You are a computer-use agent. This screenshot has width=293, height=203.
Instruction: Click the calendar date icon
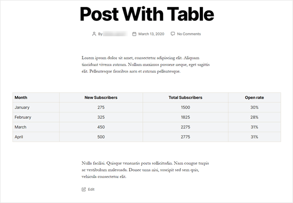[x=134, y=34]
